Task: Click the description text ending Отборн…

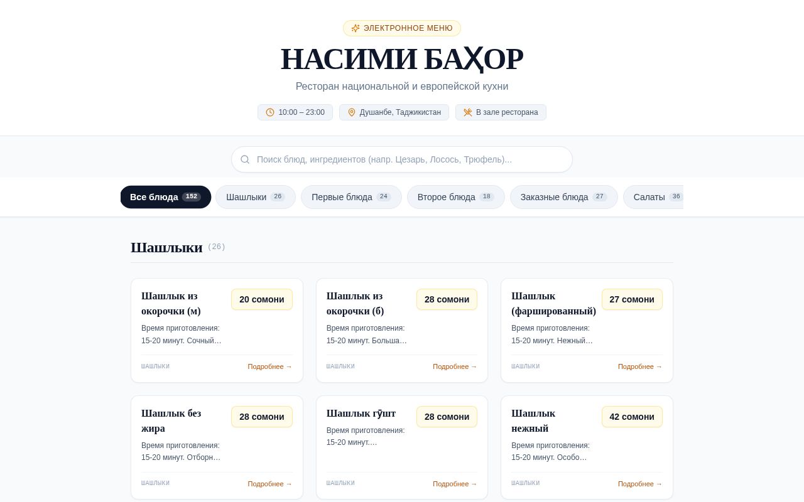Action: tap(181, 452)
